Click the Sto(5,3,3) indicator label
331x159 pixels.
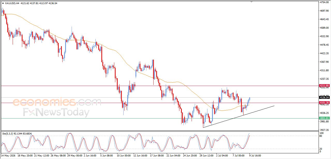(9, 134)
